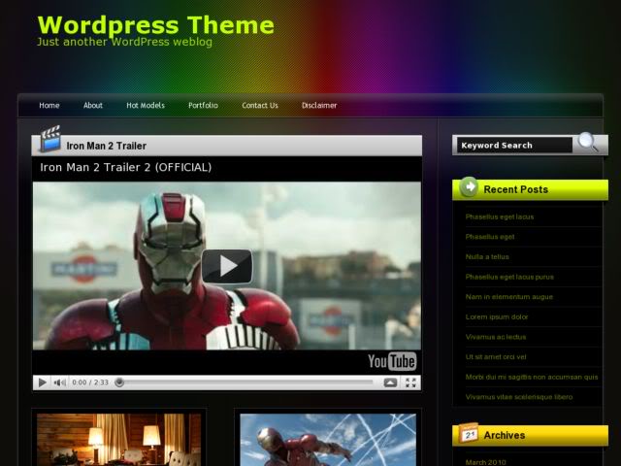
Task: Click the tagline Just another WordPress weblog
Action: coord(125,42)
